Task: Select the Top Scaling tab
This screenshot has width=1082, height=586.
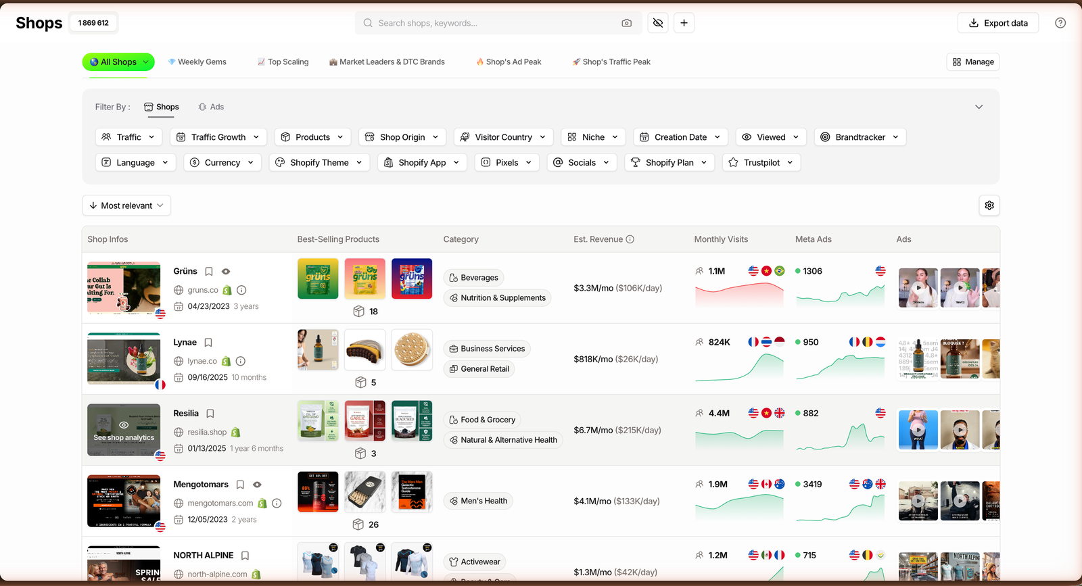Action: click(x=283, y=62)
